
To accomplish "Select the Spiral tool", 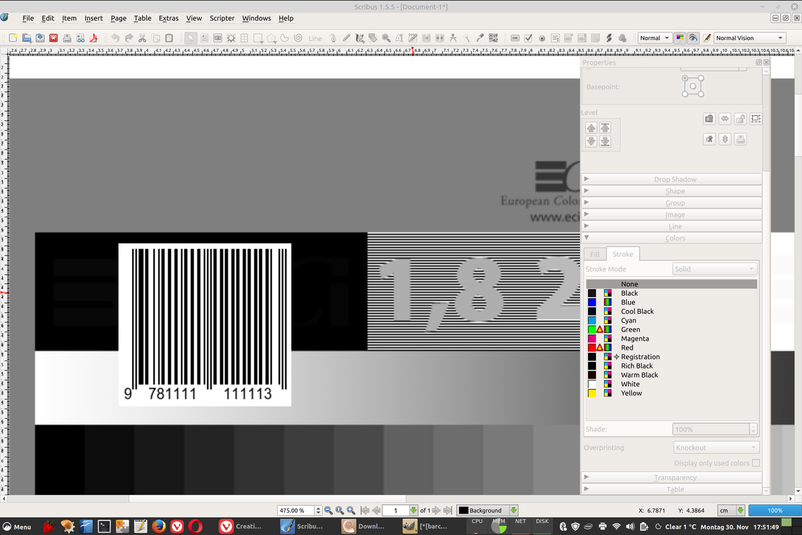I will click(298, 38).
